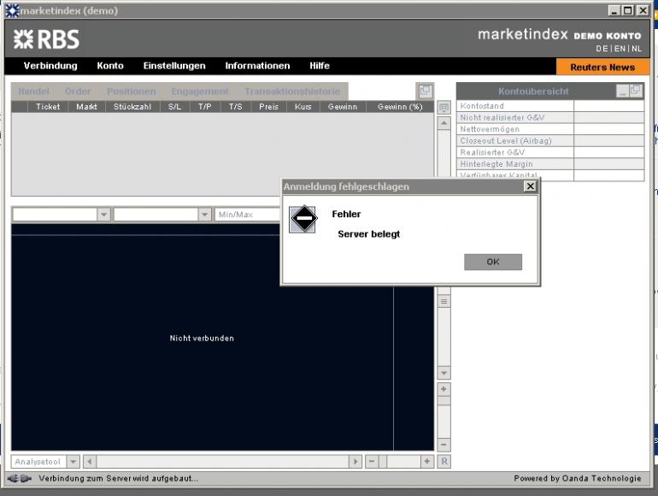The image size is (658, 496).
Task: Click horizontal zoom plus button
Action: (x=427, y=462)
